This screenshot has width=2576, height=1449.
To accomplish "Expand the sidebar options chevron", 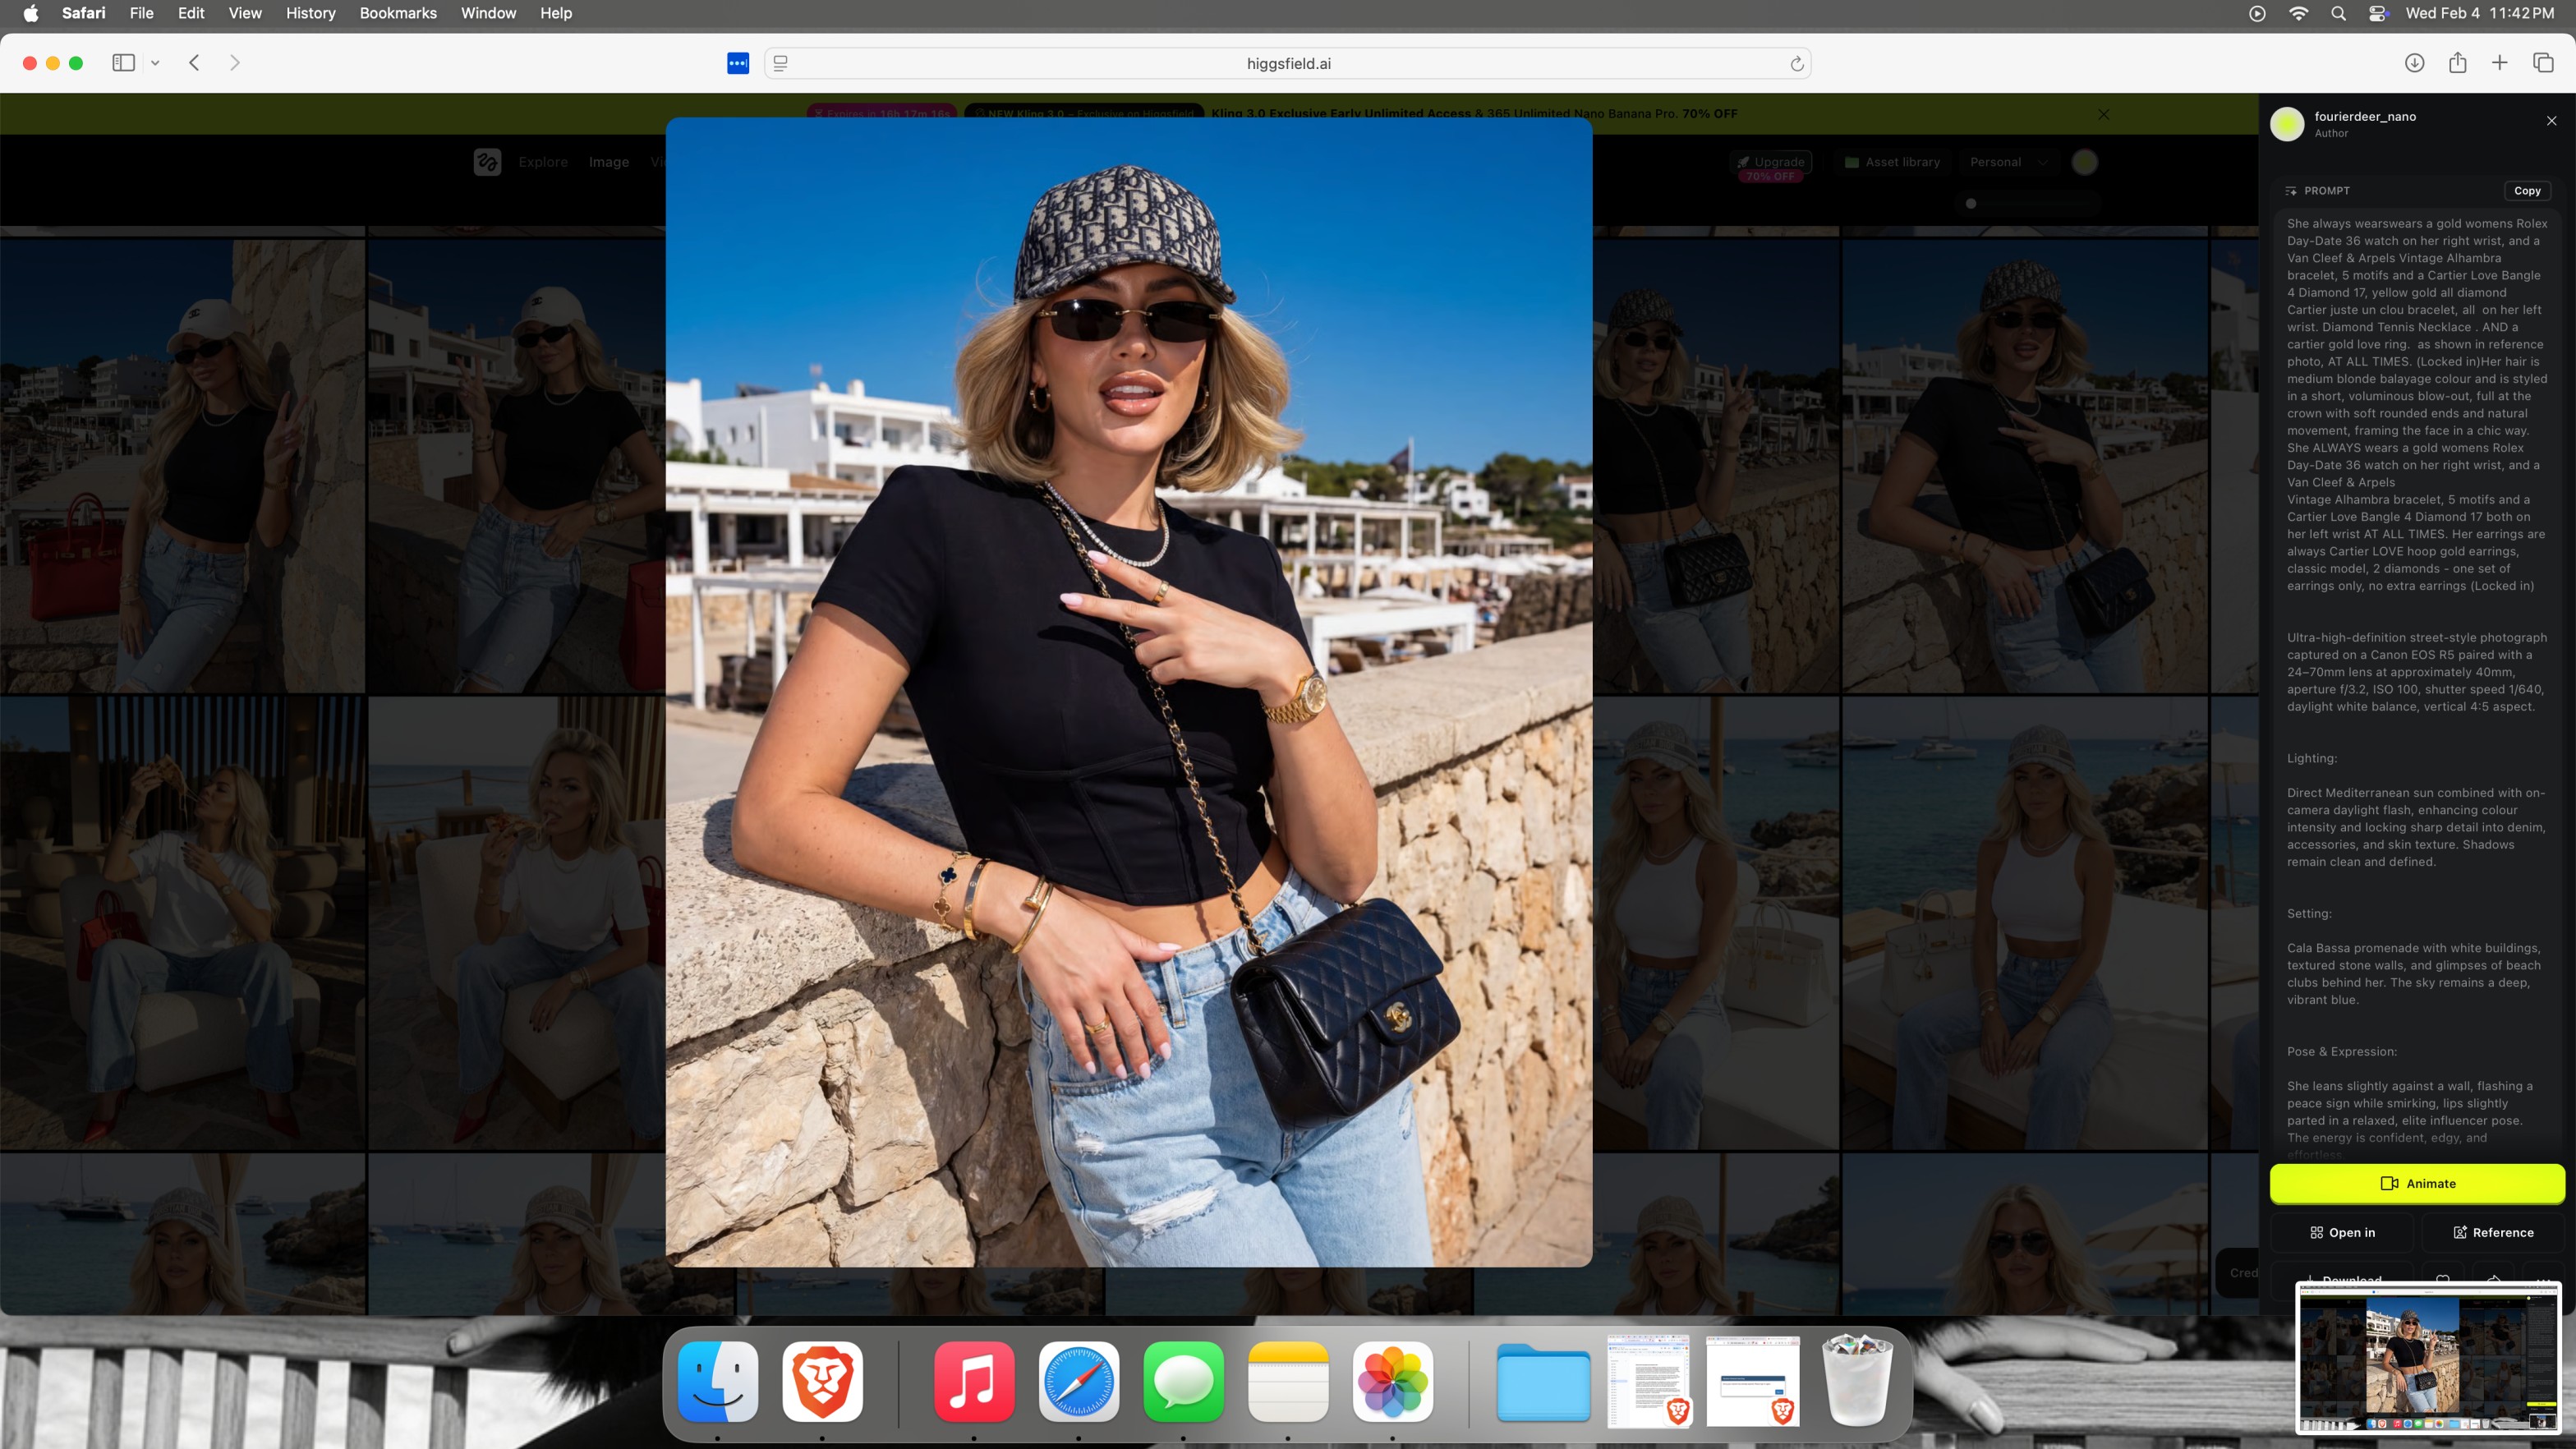I will tap(155, 63).
